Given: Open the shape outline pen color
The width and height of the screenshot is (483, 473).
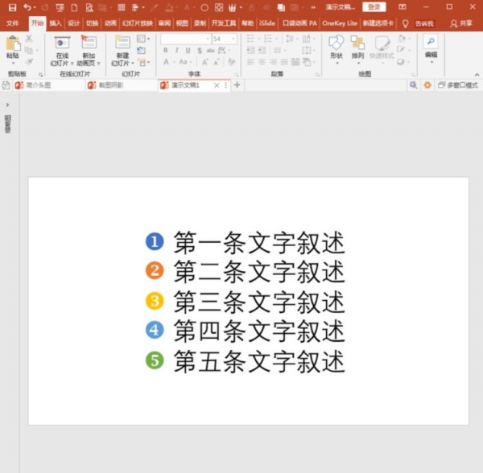Looking at the screenshot, I should point(401,50).
